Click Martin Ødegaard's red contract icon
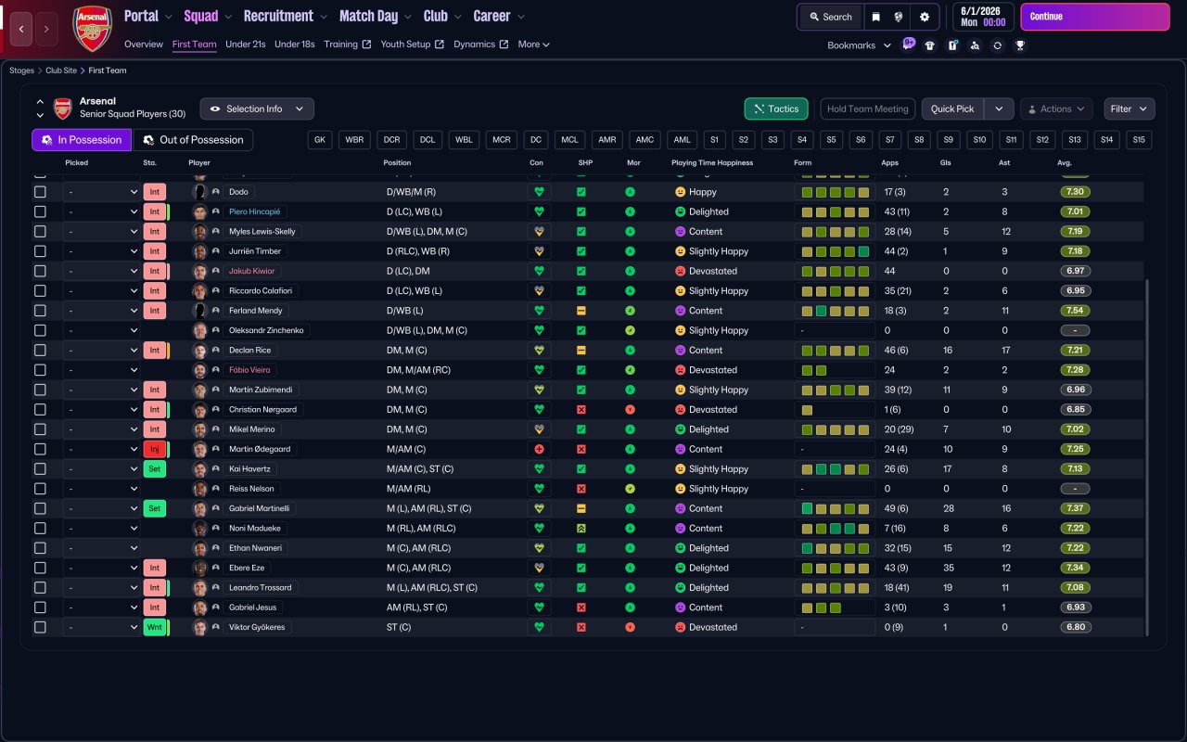1187x742 pixels. click(x=539, y=449)
